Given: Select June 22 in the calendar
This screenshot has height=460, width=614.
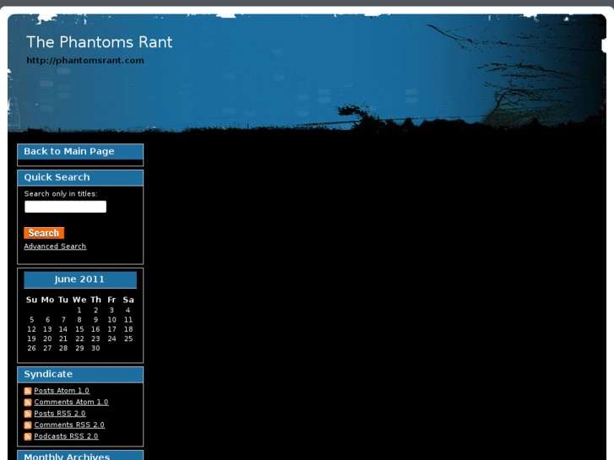Looking at the screenshot, I should 79,338.
